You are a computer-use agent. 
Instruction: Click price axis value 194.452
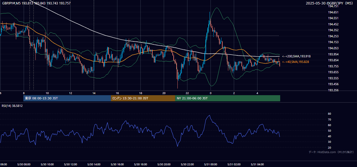pyautogui.click(x=333, y=24)
